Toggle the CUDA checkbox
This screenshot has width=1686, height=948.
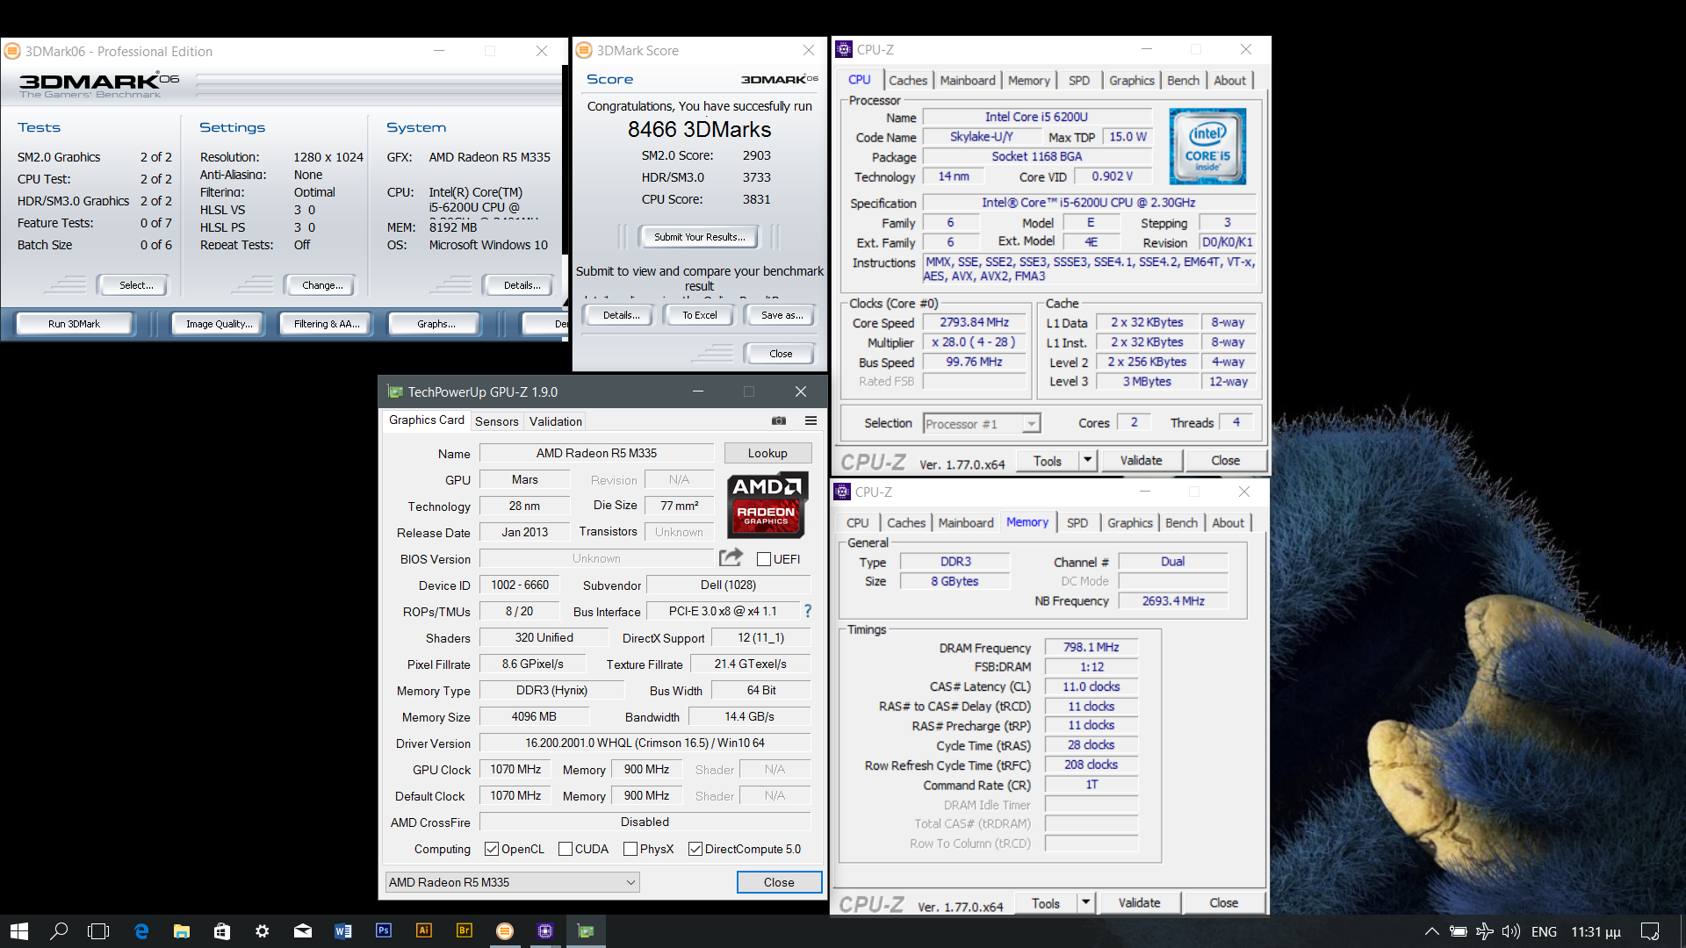pos(566,849)
